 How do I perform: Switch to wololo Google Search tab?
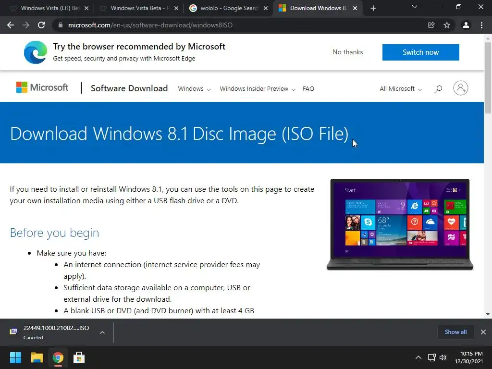tap(229, 8)
